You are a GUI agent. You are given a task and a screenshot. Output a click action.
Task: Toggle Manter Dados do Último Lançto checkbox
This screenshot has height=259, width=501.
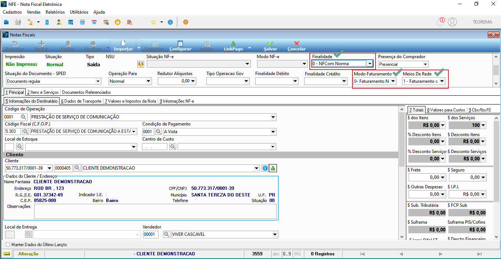pyautogui.click(x=8, y=245)
